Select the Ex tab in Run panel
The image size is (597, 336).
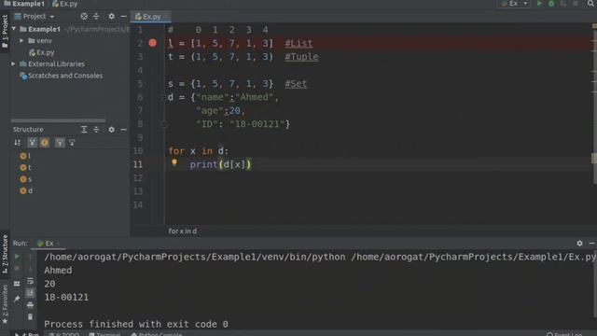coord(48,244)
